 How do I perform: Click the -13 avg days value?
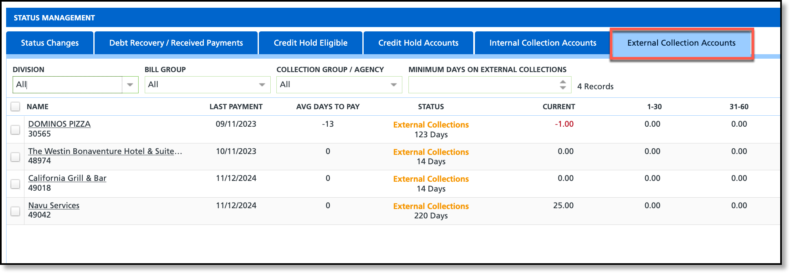pyautogui.click(x=328, y=124)
